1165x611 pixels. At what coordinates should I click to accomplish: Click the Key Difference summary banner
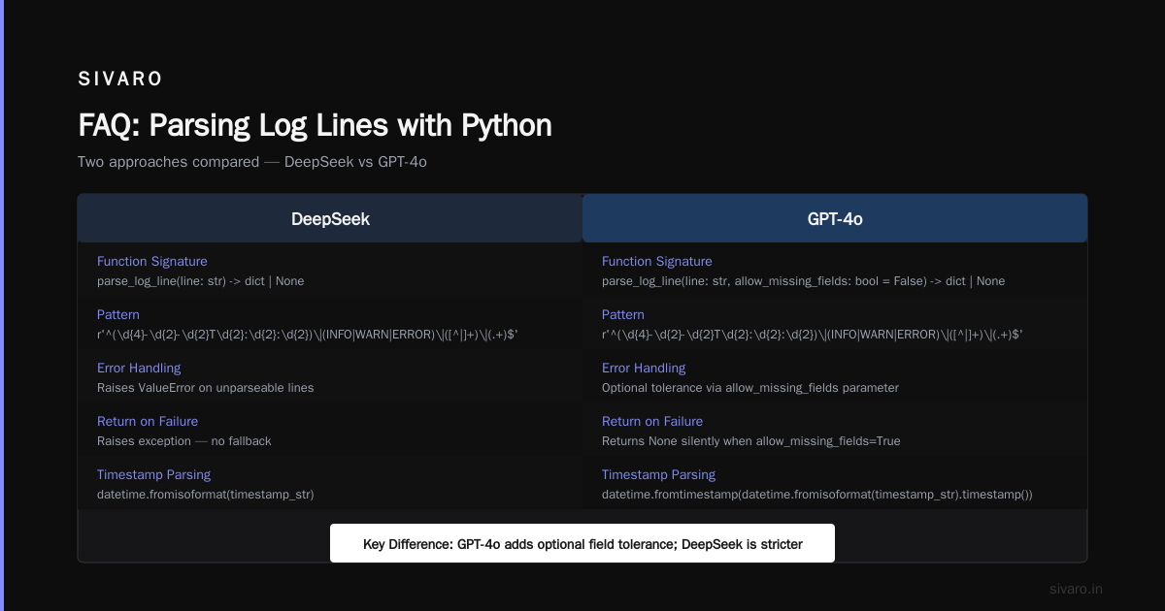(582, 543)
